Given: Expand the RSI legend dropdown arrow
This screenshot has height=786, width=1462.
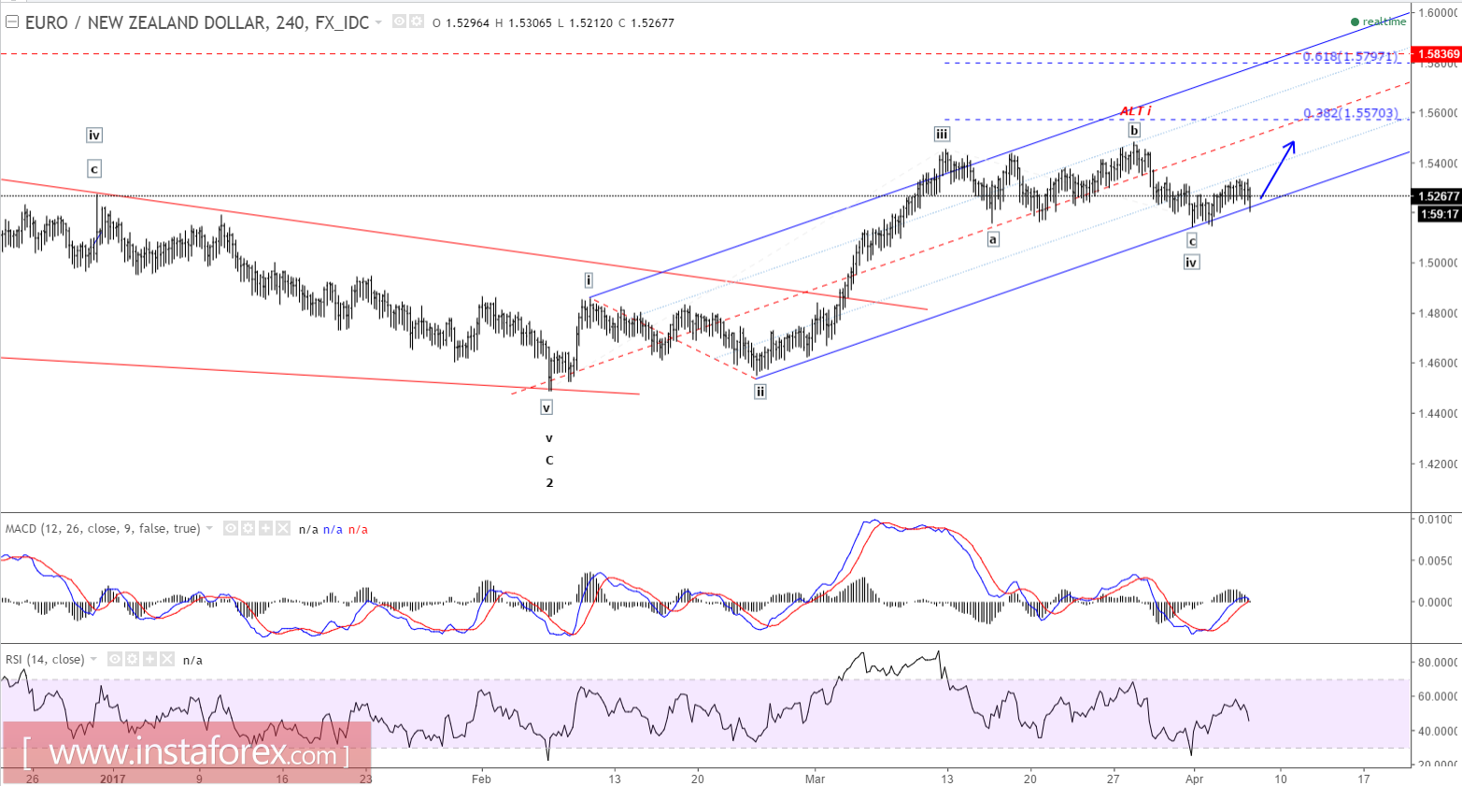Looking at the screenshot, I should coord(93,658).
